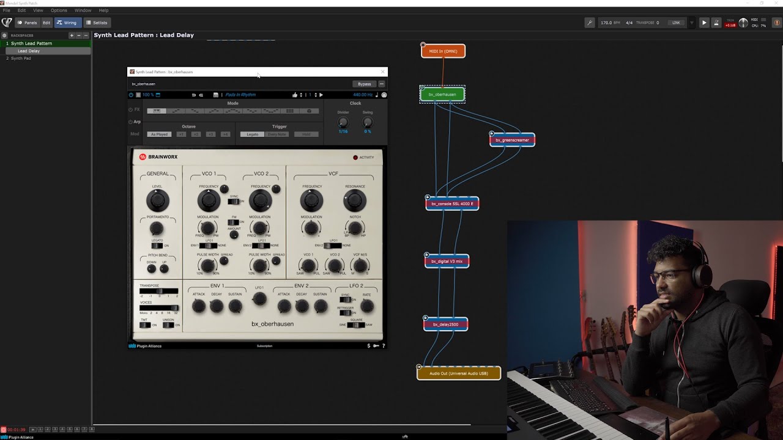Toggle the TMT ON switch

coord(145,325)
